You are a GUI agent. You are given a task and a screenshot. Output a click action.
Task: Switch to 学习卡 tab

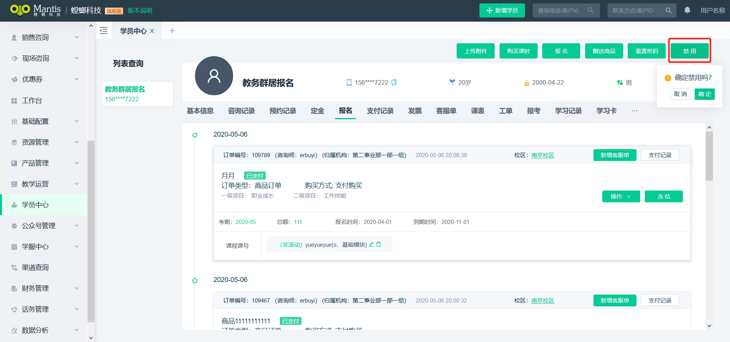606,111
